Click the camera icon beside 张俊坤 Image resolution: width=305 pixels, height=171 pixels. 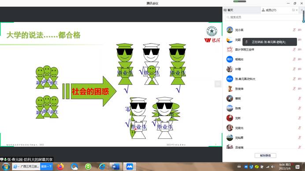[x=300, y=89]
